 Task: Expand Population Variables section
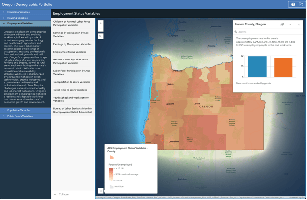(x=25, y=111)
